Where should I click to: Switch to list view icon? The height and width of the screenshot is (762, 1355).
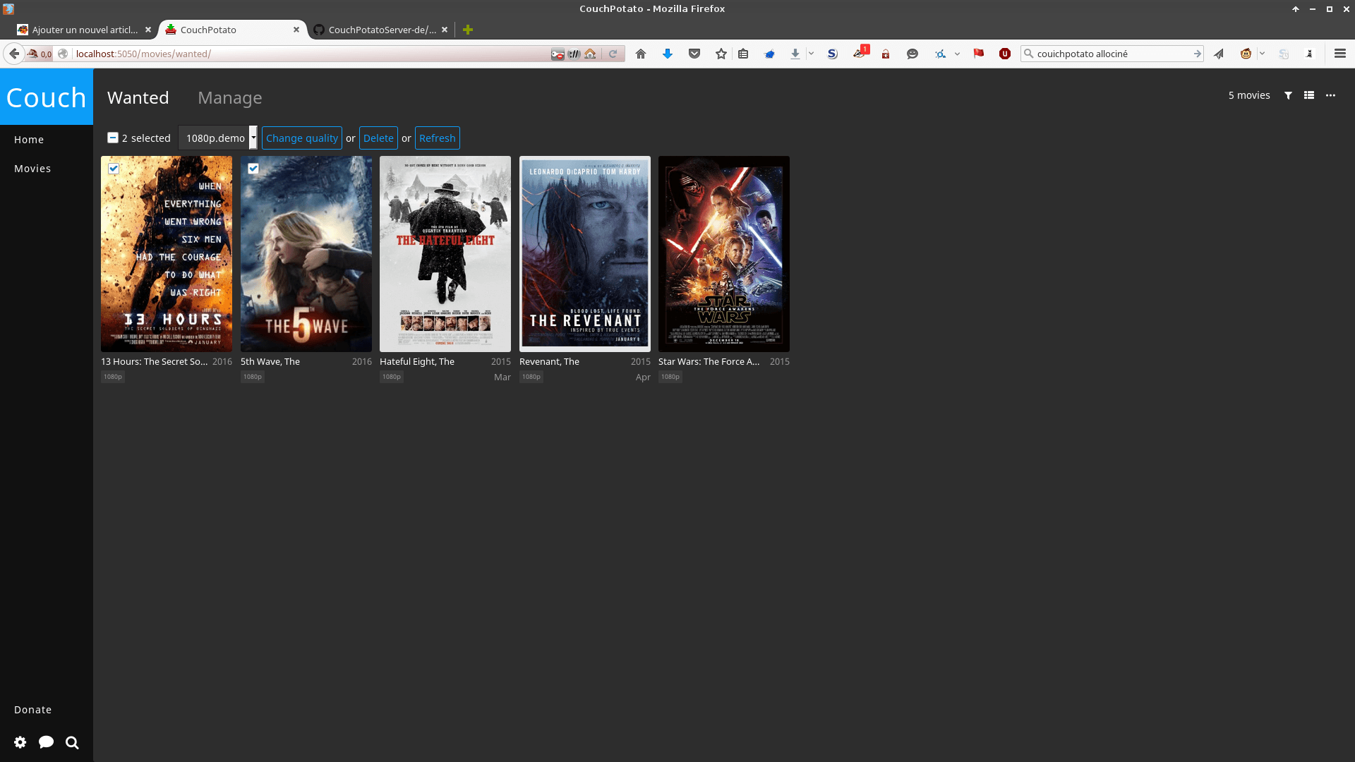pos(1309,95)
